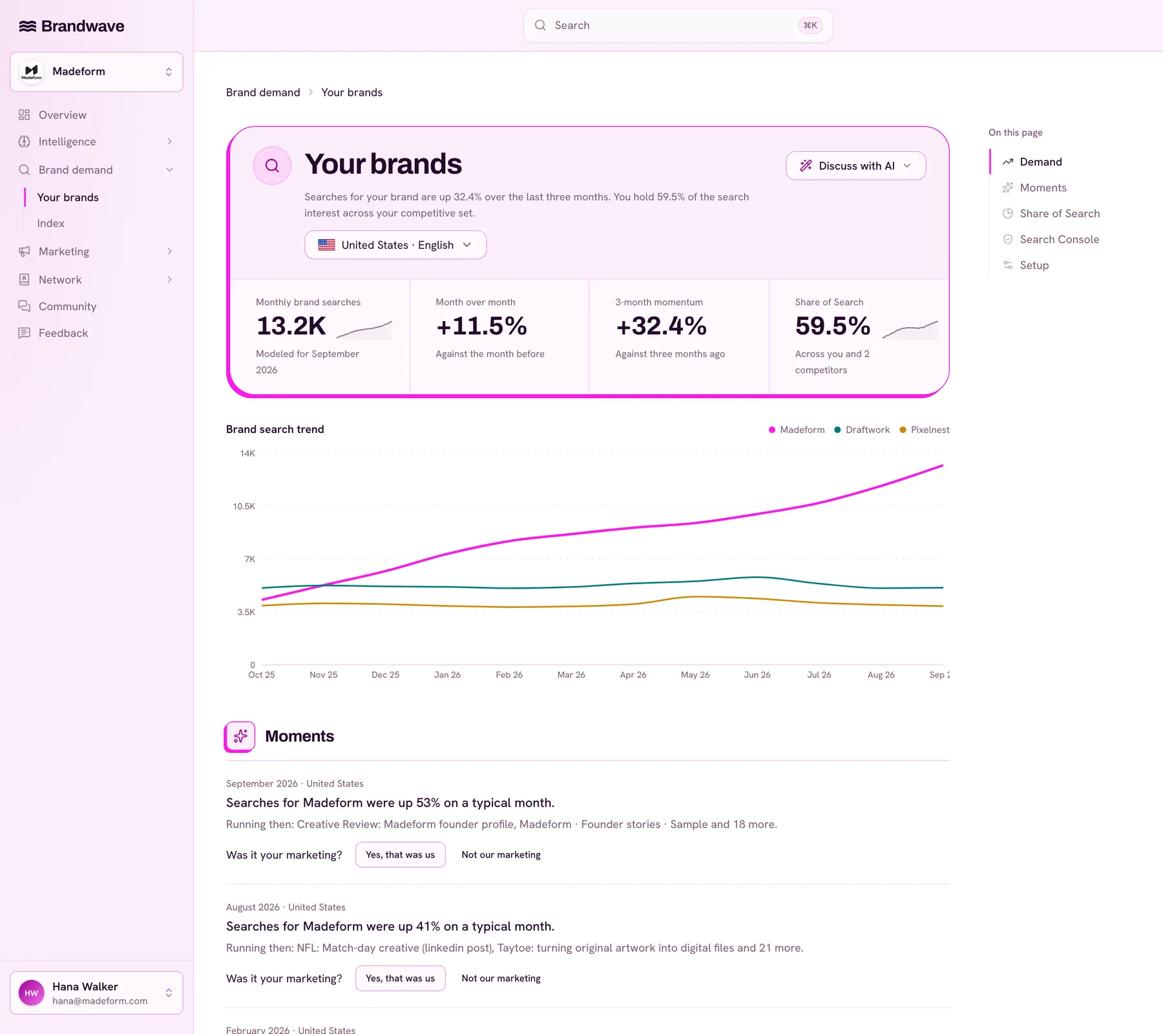The width and height of the screenshot is (1163, 1034).
Task: Click the Marketing megaphone icon
Action: [25, 251]
